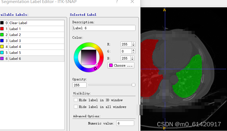Image resolution: width=227 pixels, height=131 pixels.
Task: Increase the R color value with up arrow
Action: point(133,43)
